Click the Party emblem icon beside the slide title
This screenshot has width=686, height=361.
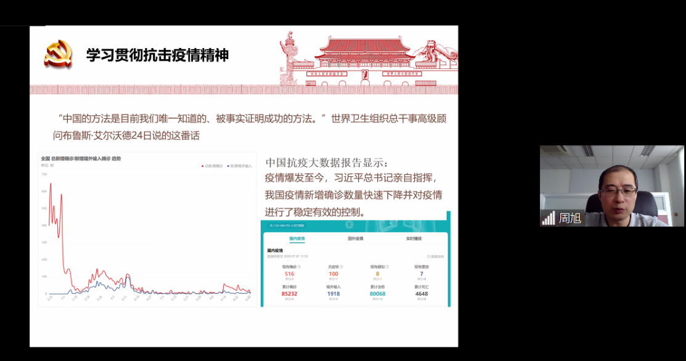click(58, 54)
